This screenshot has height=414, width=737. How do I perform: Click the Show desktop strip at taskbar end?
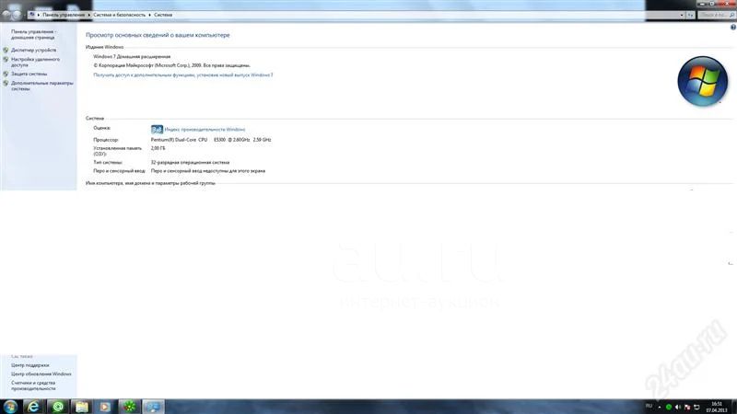click(x=733, y=407)
